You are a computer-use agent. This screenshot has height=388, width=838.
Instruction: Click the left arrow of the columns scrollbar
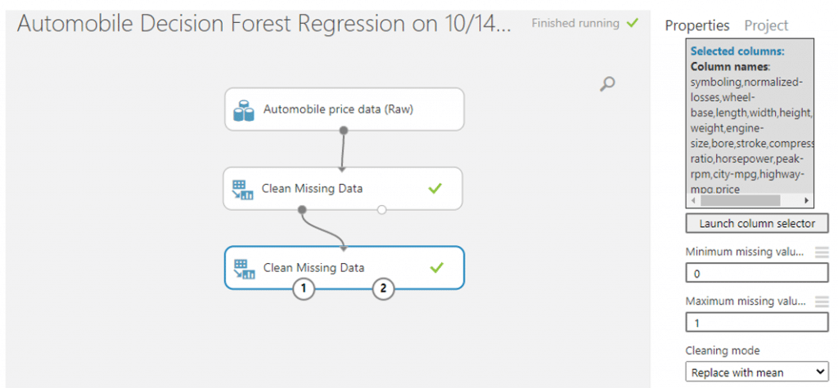pyautogui.click(x=694, y=201)
